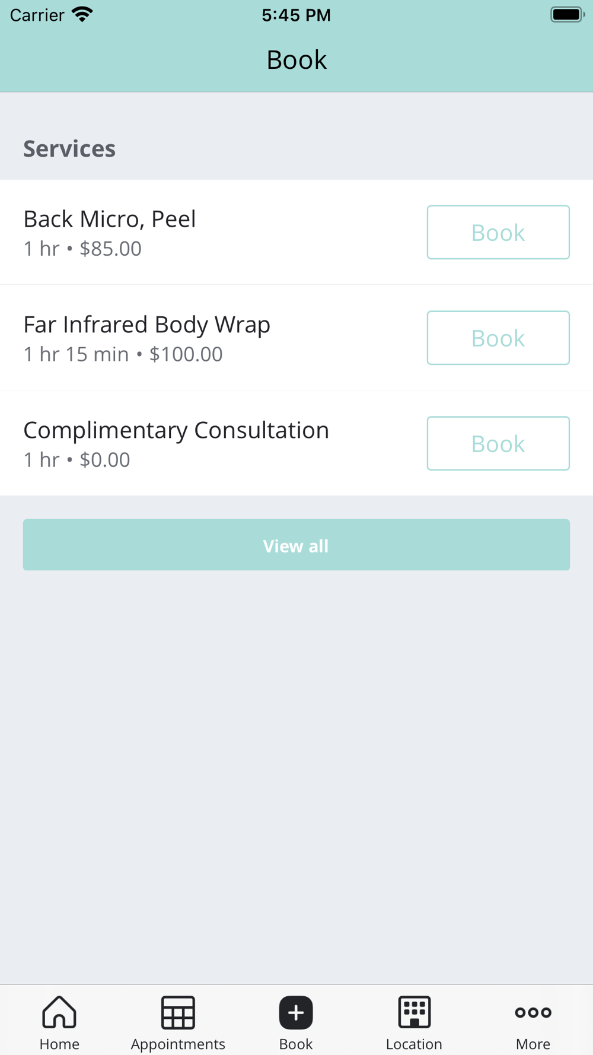Screen dimensions: 593x1055
Task: Book the Far Infrared Body Wrap
Action: (x=498, y=338)
